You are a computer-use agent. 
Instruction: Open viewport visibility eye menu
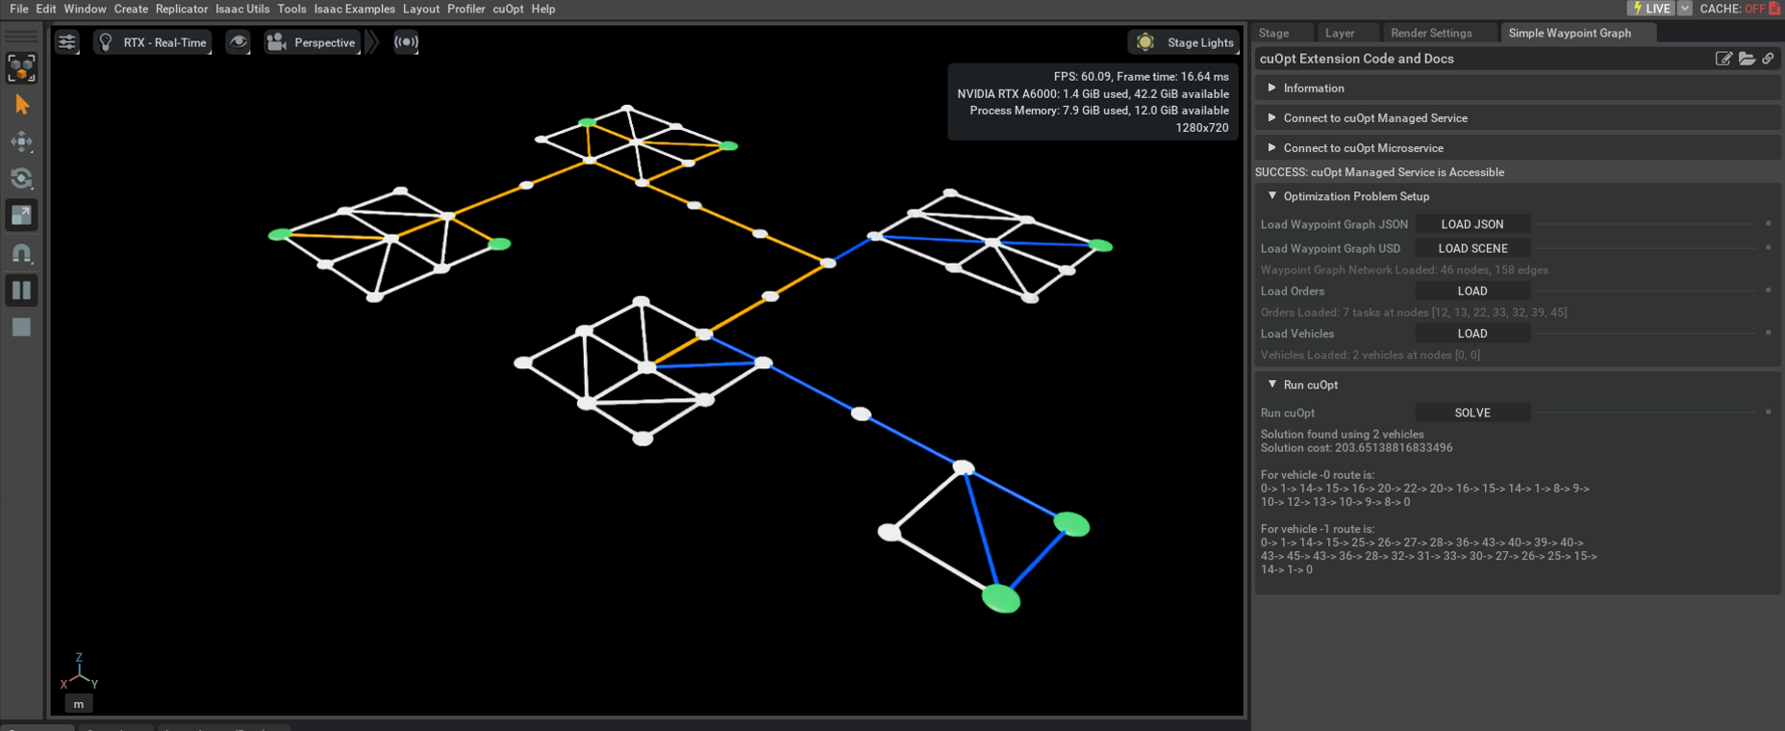238,42
